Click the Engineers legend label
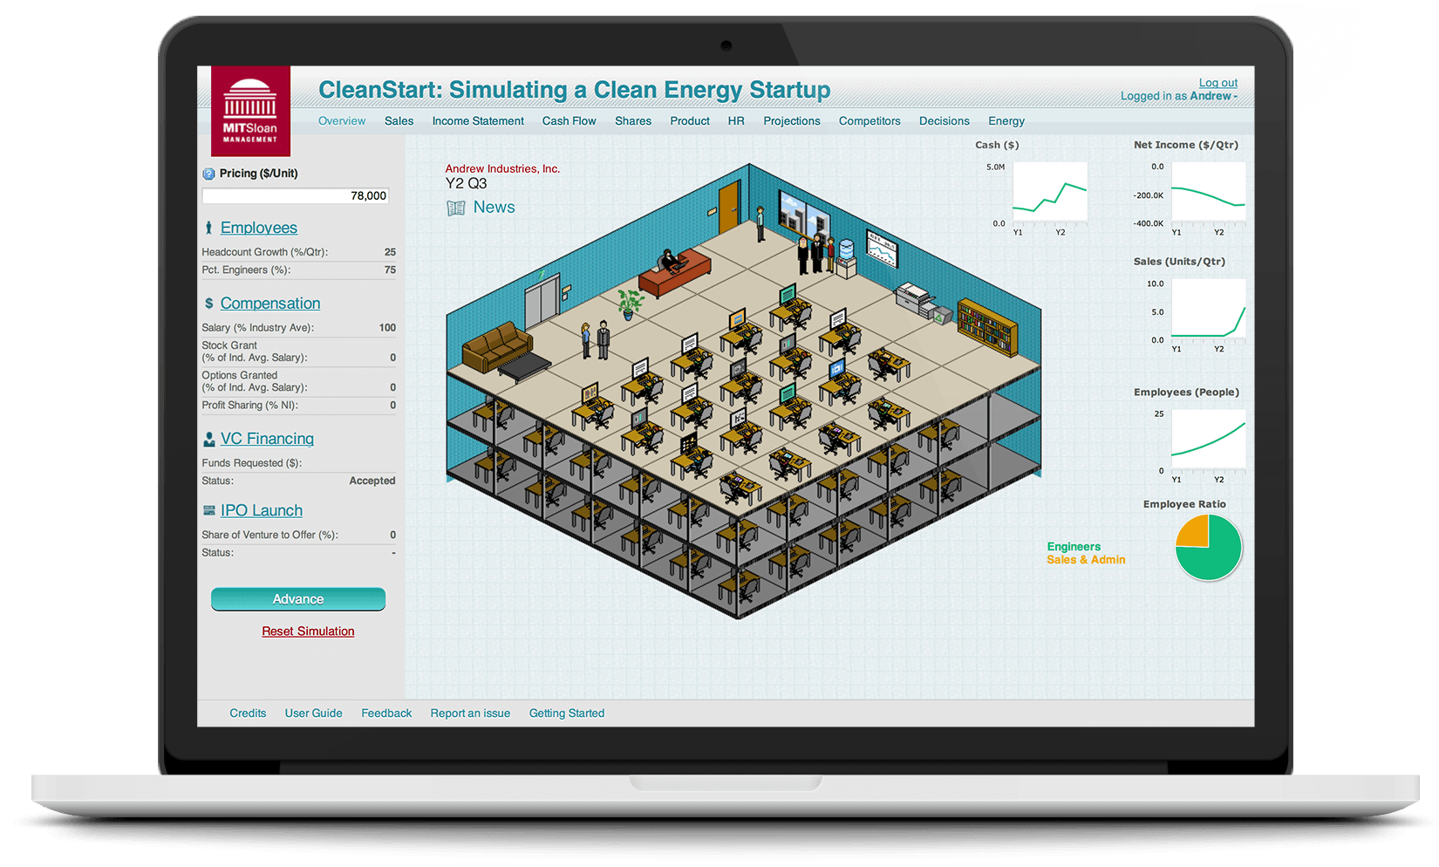This screenshot has width=1439, height=867. [1074, 547]
